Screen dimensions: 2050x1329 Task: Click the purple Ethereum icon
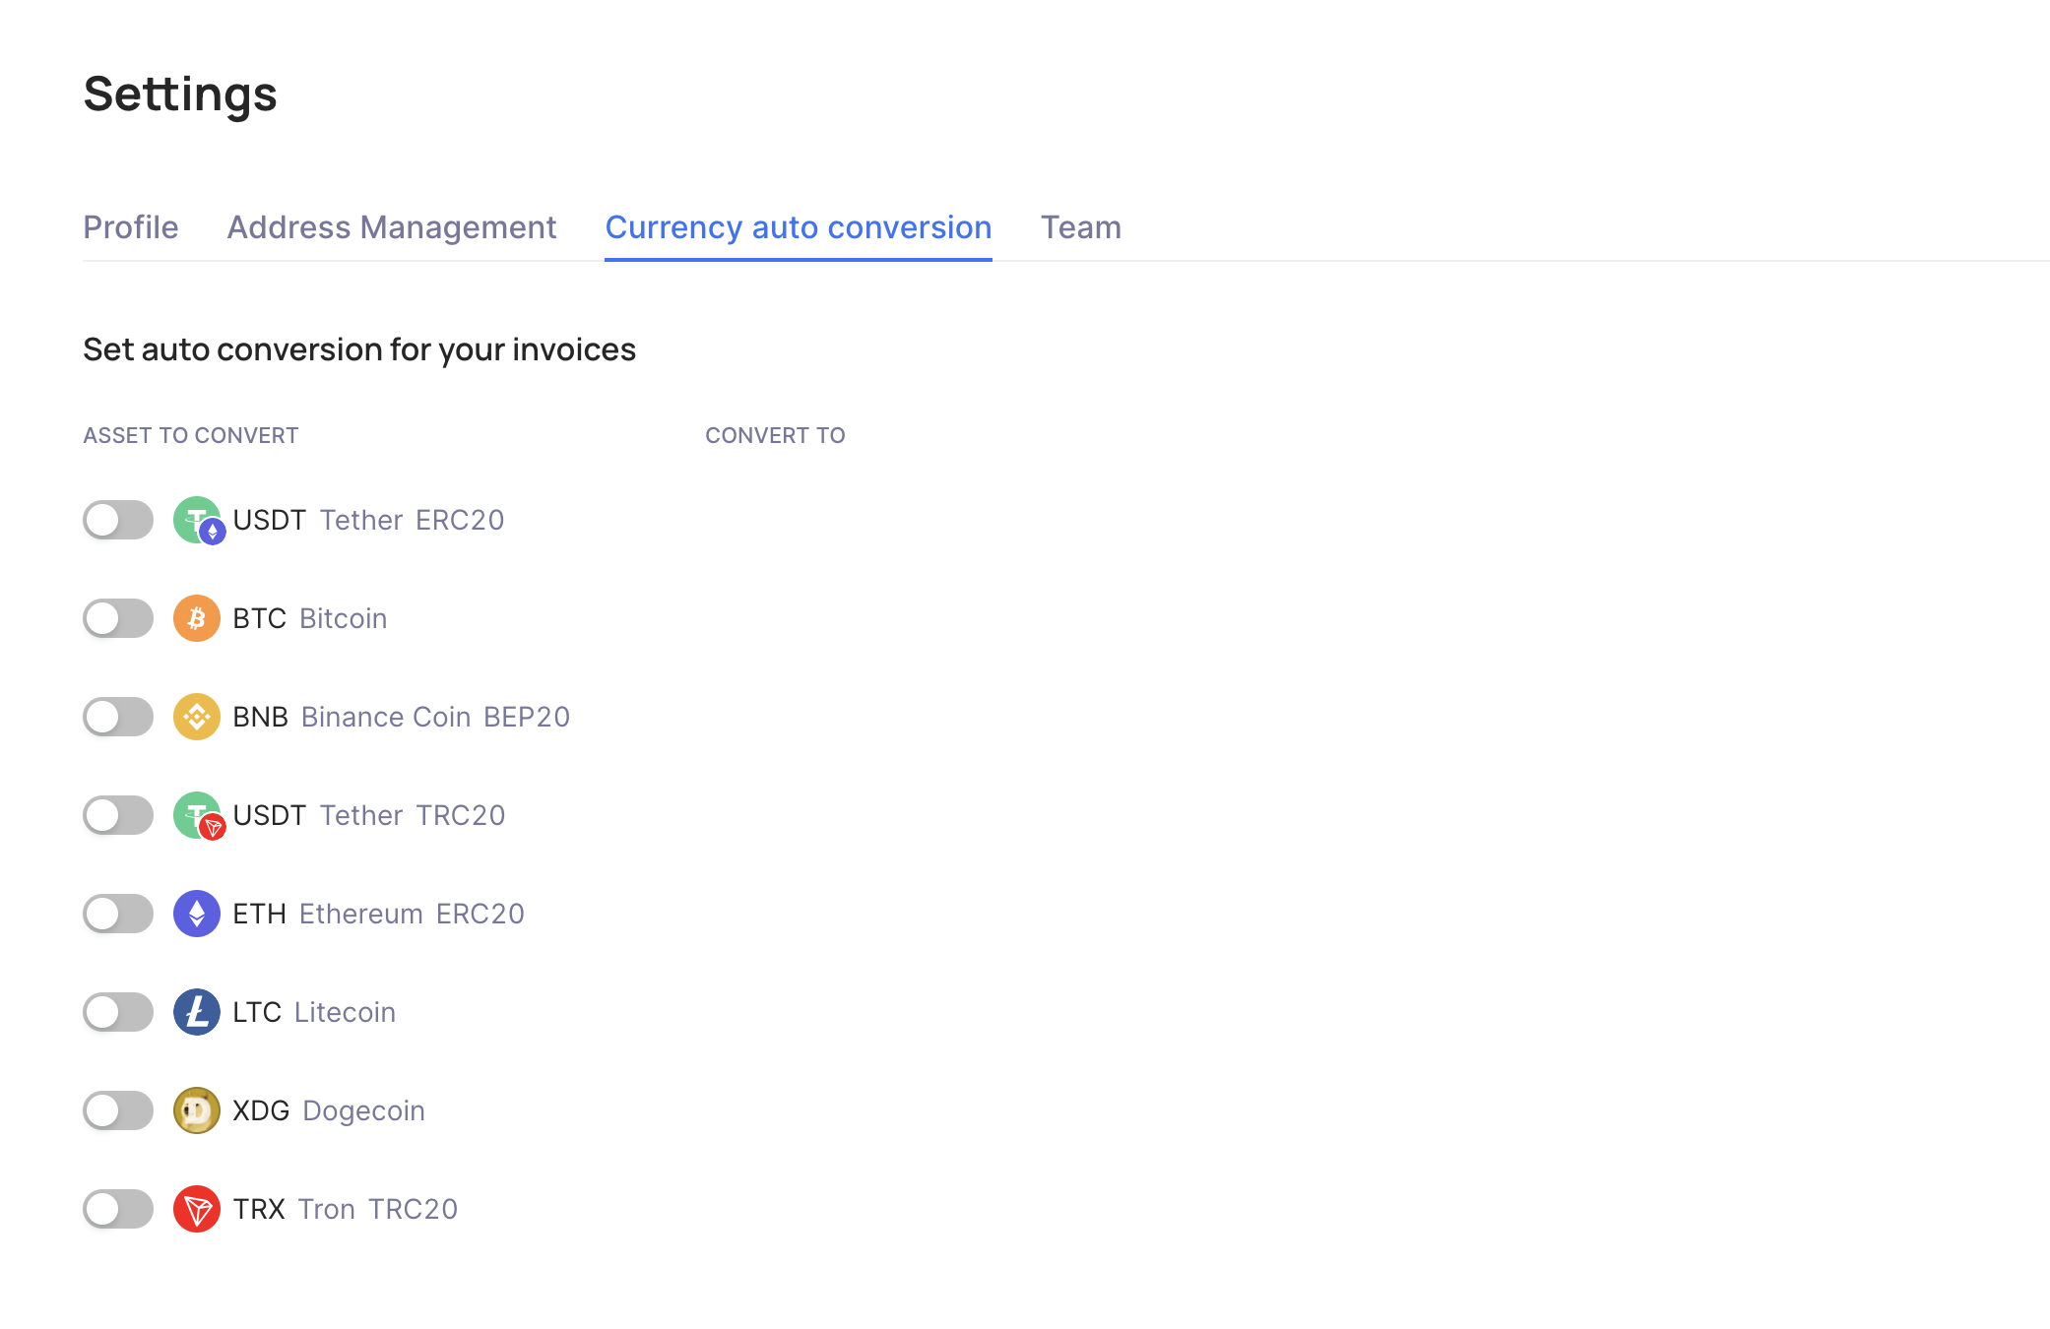[197, 914]
